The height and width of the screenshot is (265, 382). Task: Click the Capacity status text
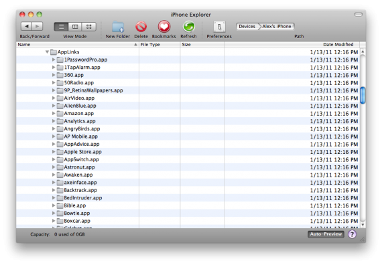[x=58, y=234]
